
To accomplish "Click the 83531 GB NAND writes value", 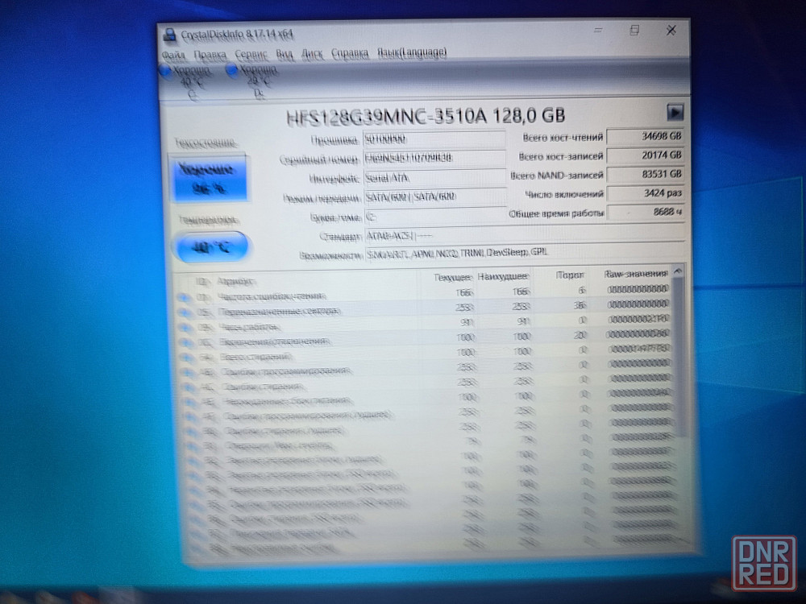I will point(646,175).
